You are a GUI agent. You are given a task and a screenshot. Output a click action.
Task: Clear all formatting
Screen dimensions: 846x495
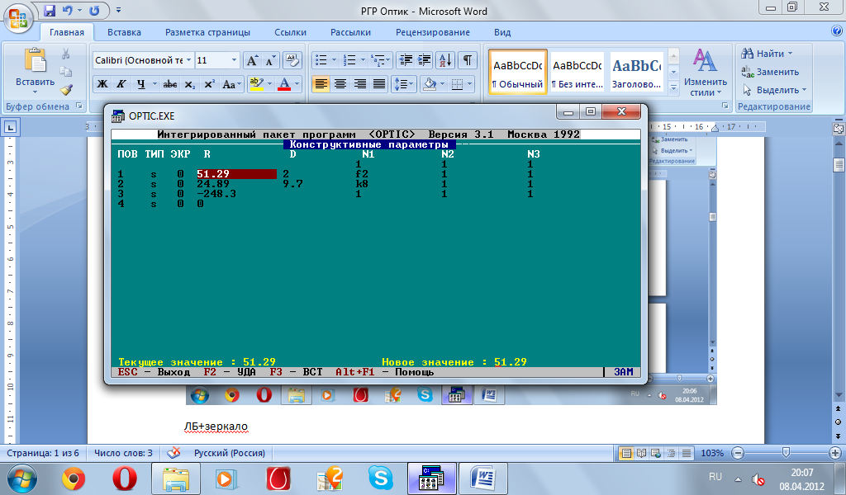point(292,60)
